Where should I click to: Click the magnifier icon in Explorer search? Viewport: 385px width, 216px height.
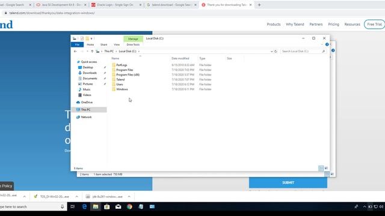tap(324, 51)
